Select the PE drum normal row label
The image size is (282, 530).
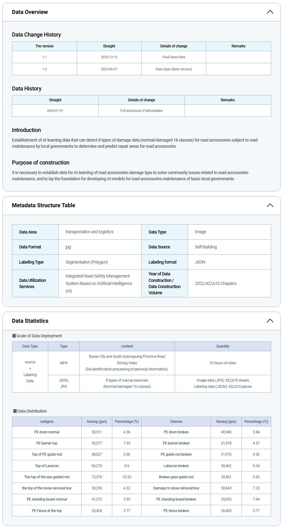point(47,432)
